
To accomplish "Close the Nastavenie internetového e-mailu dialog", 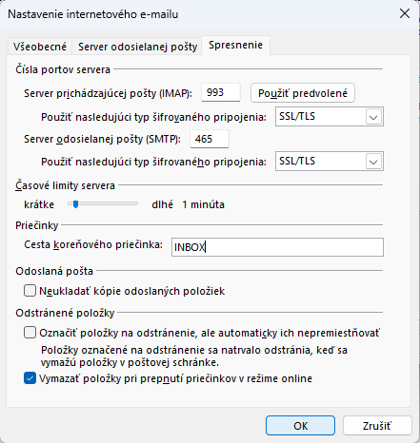I will click(405, 13).
